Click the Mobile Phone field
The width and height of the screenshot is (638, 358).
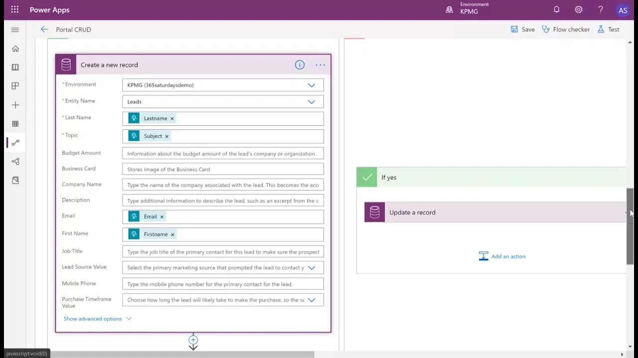[x=223, y=284]
